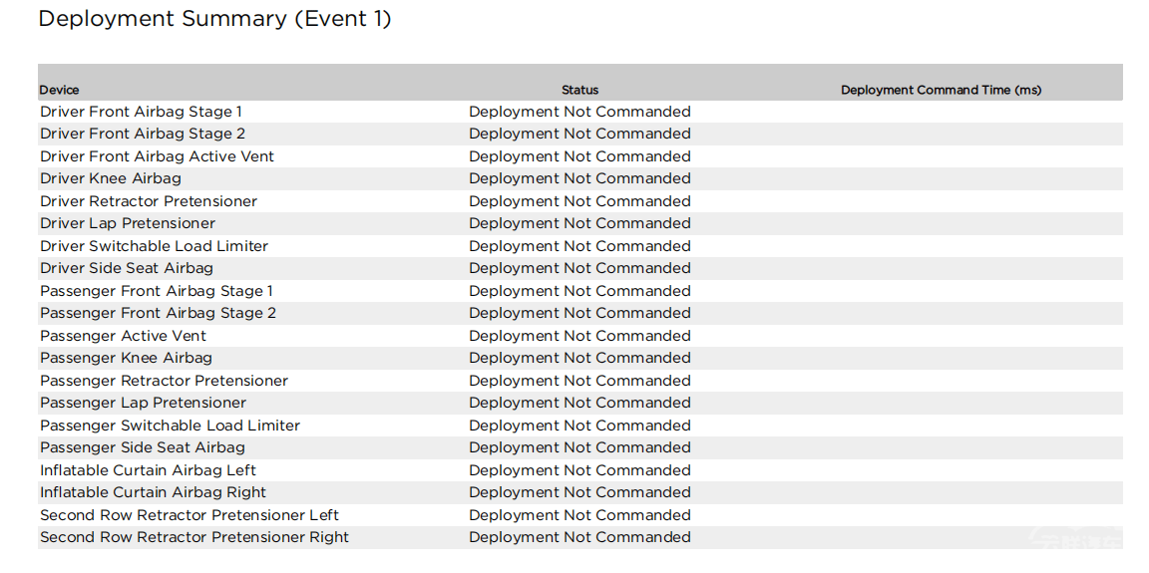Select the Driver Switchable Load Limiter entry

154,246
